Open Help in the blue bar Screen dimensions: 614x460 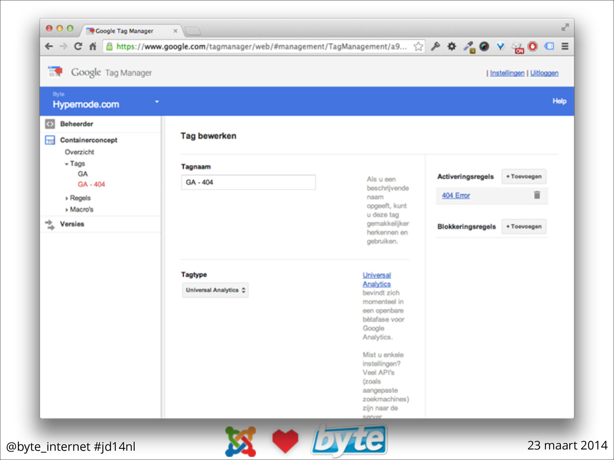pyautogui.click(x=560, y=101)
